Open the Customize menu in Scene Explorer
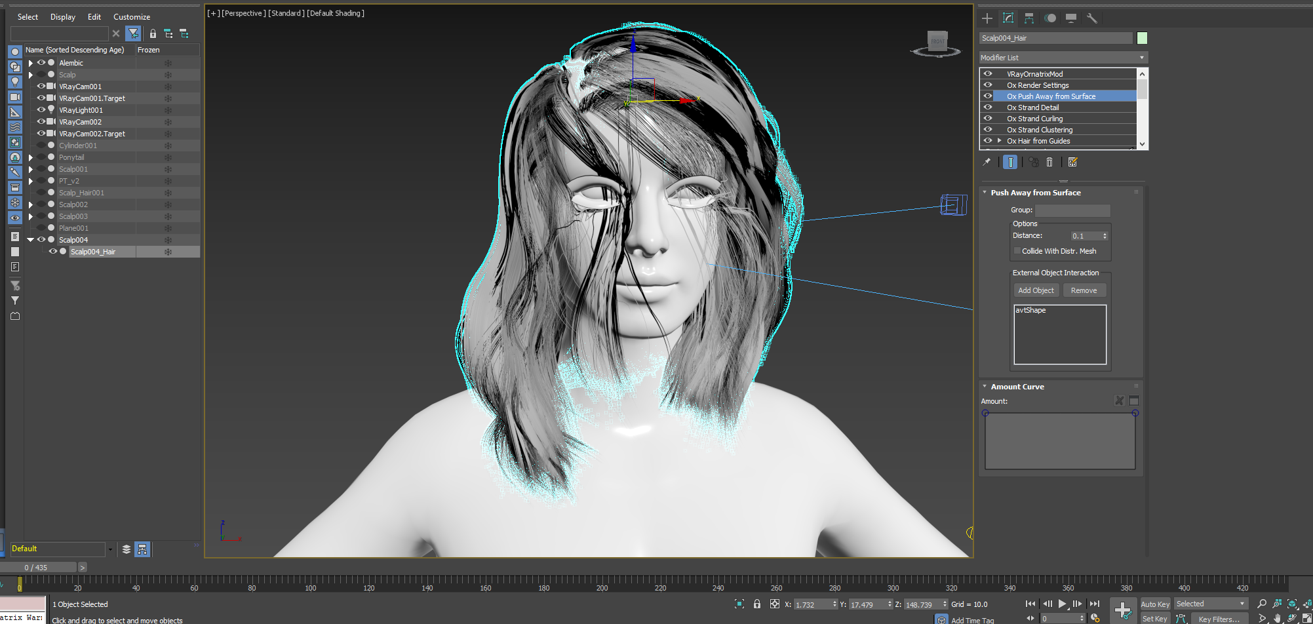 pyautogui.click(x=132, y=17)
